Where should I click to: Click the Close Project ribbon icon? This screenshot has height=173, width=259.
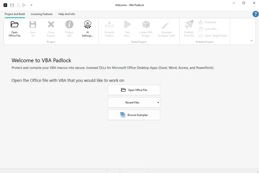pyautogui.click(x=51, y=25)
